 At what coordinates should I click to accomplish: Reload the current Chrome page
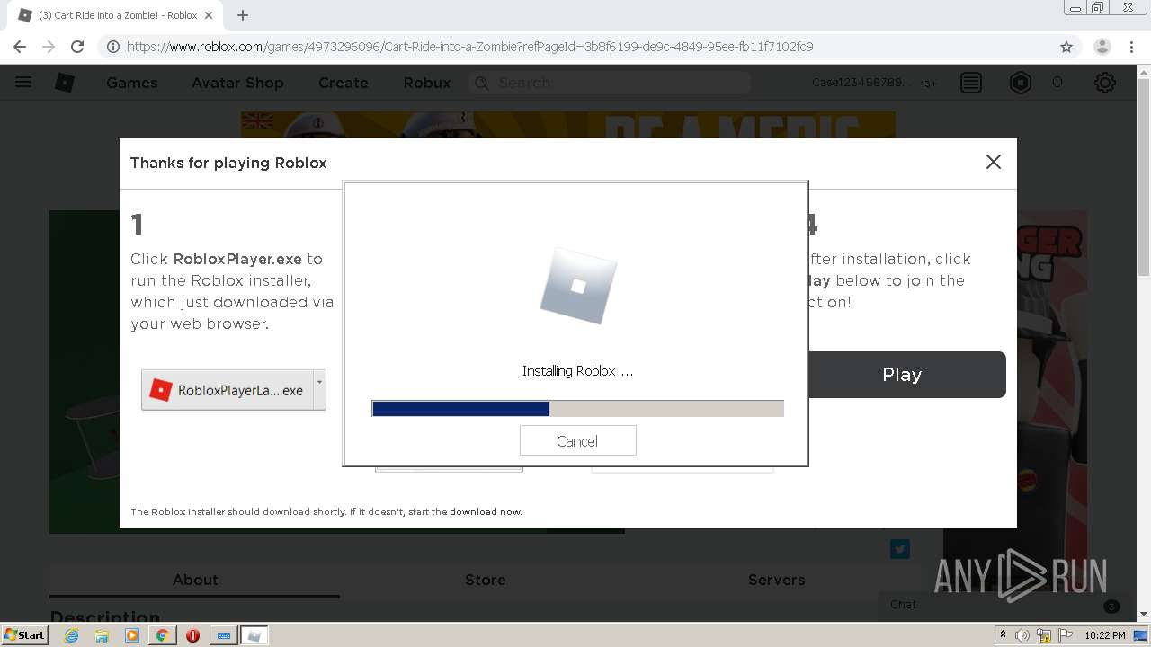[77, 47]
